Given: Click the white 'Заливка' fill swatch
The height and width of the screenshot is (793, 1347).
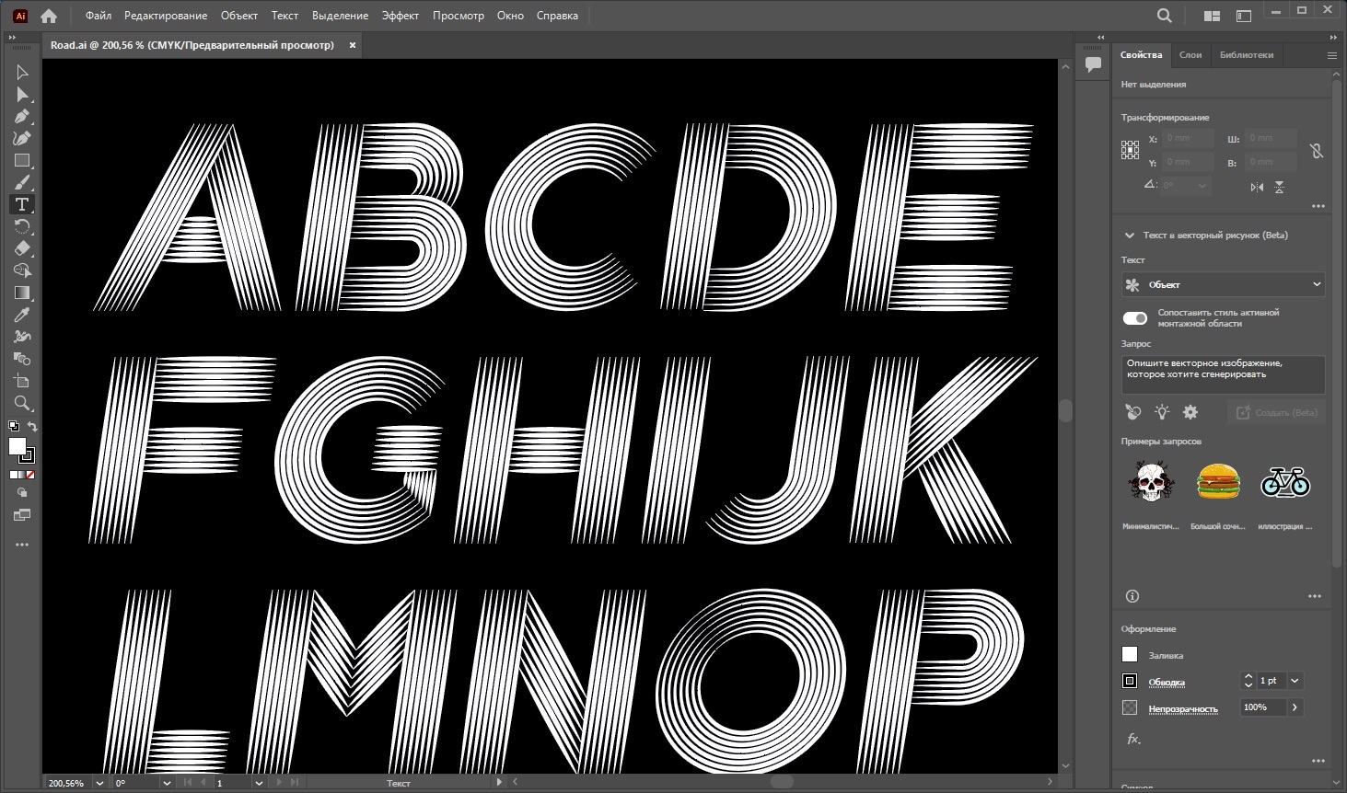Looking at the screenshot, I should coord(1130,655).
